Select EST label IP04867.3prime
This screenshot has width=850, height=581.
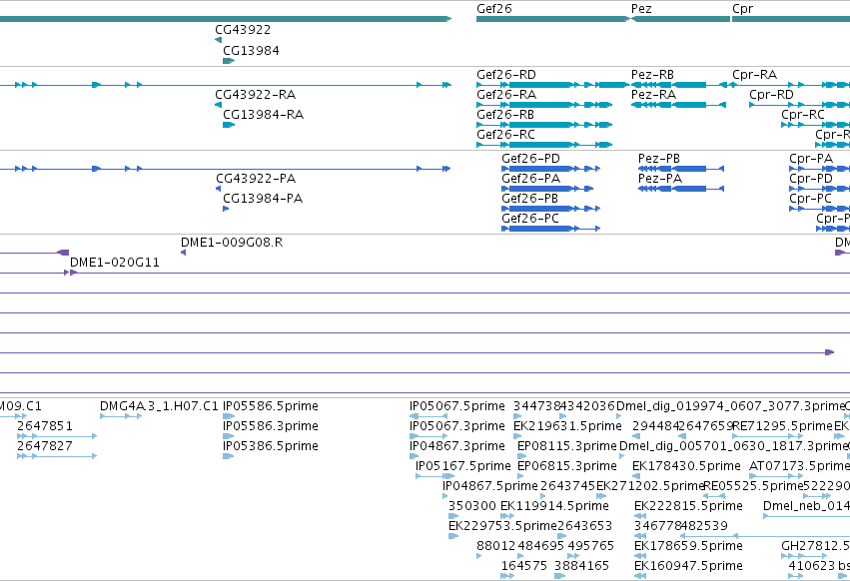457,446
